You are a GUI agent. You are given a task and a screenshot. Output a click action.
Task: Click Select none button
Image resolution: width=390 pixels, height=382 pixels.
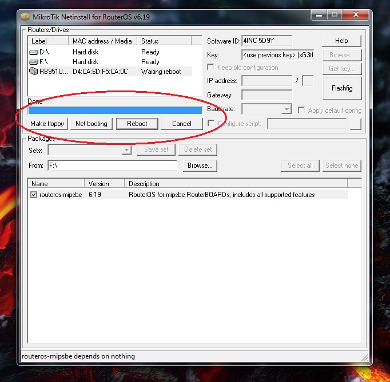pos(342,166)
